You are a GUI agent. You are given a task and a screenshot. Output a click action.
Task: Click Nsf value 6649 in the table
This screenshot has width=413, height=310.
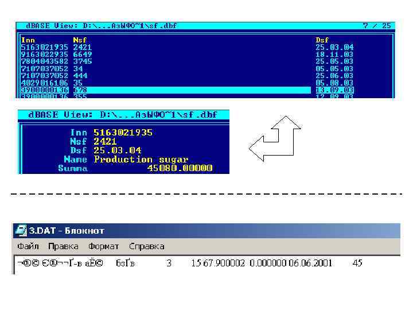coord(83,55)
